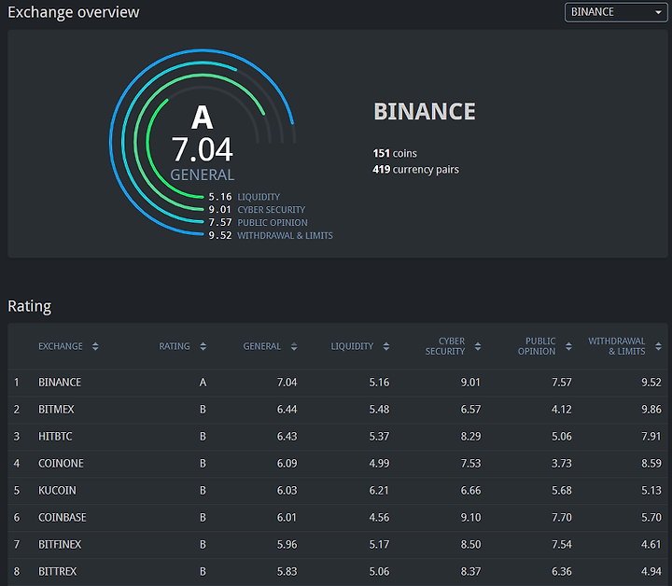Image resolution: width=672 pixels, height=586 pixels.
Task: Click the 419 currency pairs text
Action: point(415,170)
